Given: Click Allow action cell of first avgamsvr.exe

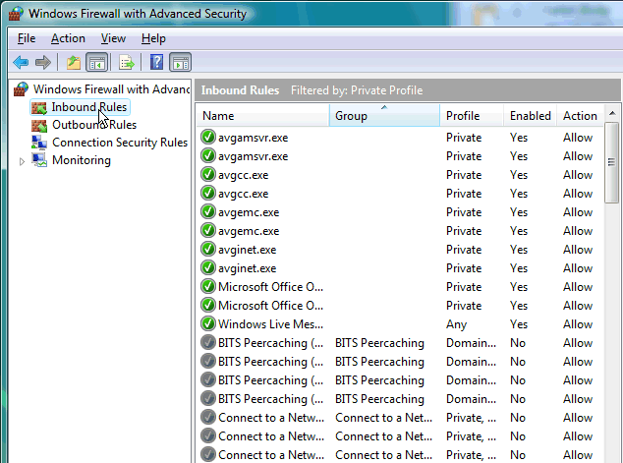Looking at the screenshot, I should click(578, 138).
